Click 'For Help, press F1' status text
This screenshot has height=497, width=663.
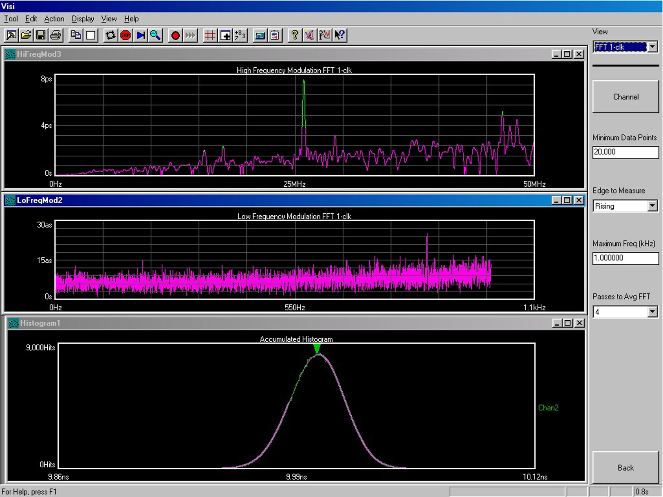pyautogui.click(x=29, y=492)
